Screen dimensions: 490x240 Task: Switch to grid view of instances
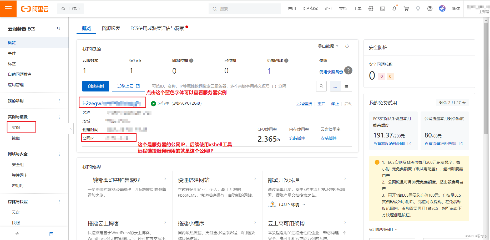pos(346,86)
